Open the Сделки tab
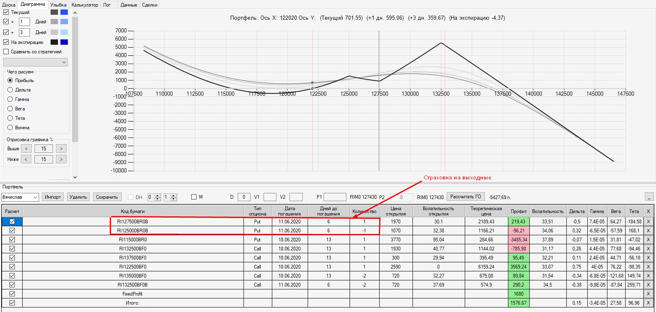Viewport: 656px width, 312px height. (150, 5)
